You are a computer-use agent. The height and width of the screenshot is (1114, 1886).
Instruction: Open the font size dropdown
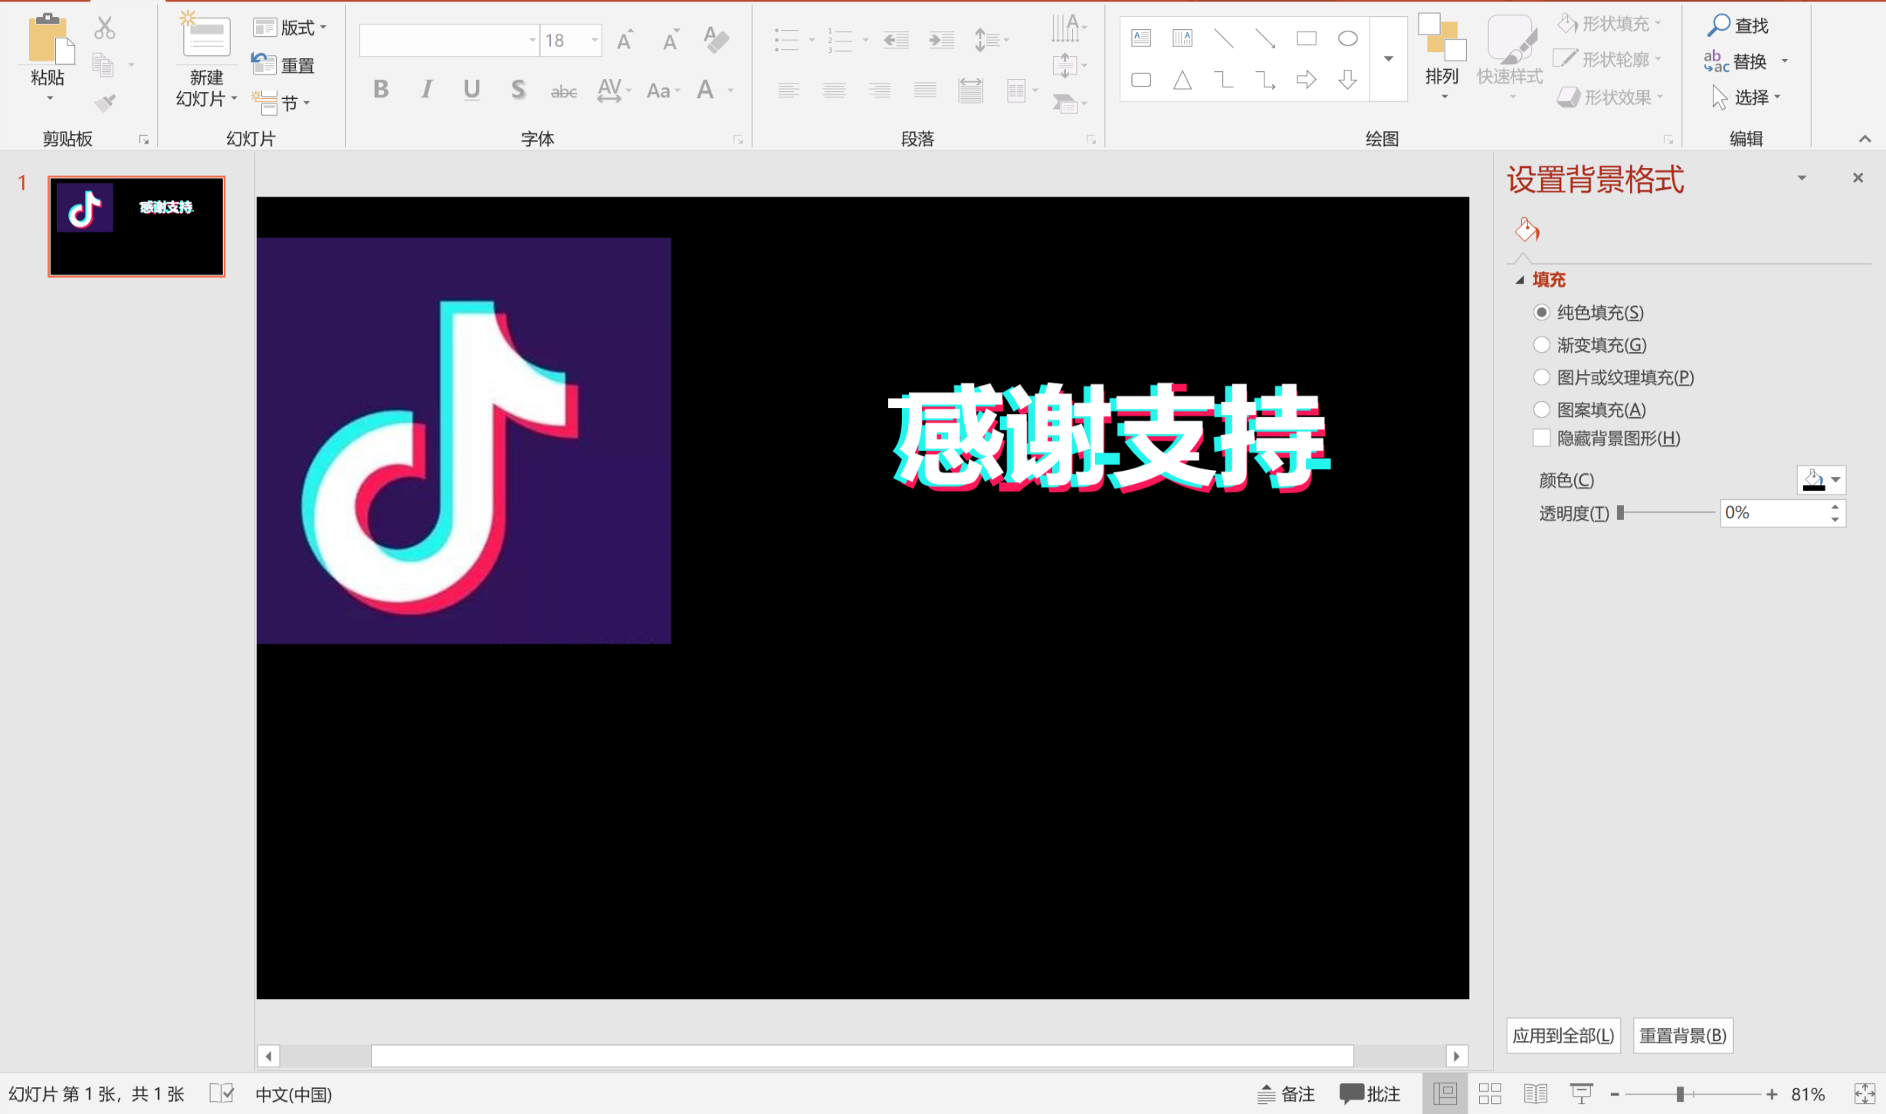tap(594, 40)
